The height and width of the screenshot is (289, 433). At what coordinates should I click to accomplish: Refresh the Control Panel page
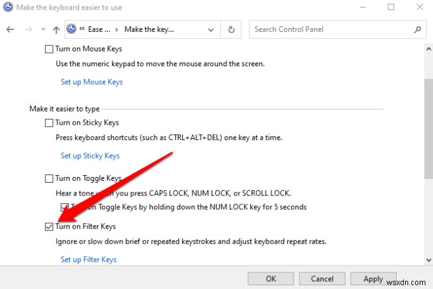point(231,29)
